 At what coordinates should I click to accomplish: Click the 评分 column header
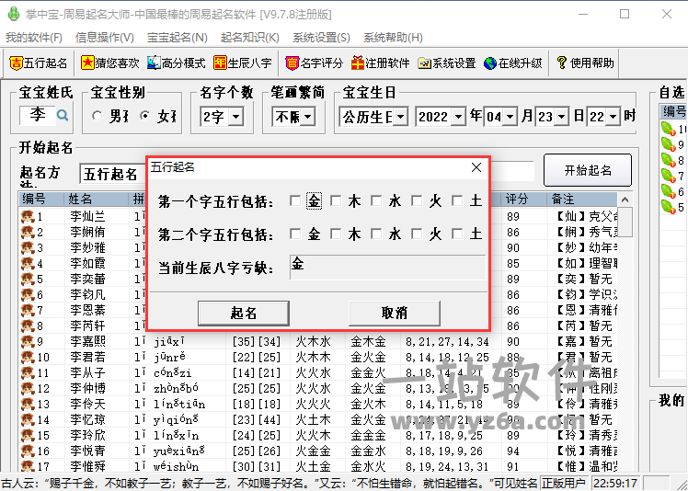pyautogui.click(x=524, y=200)
